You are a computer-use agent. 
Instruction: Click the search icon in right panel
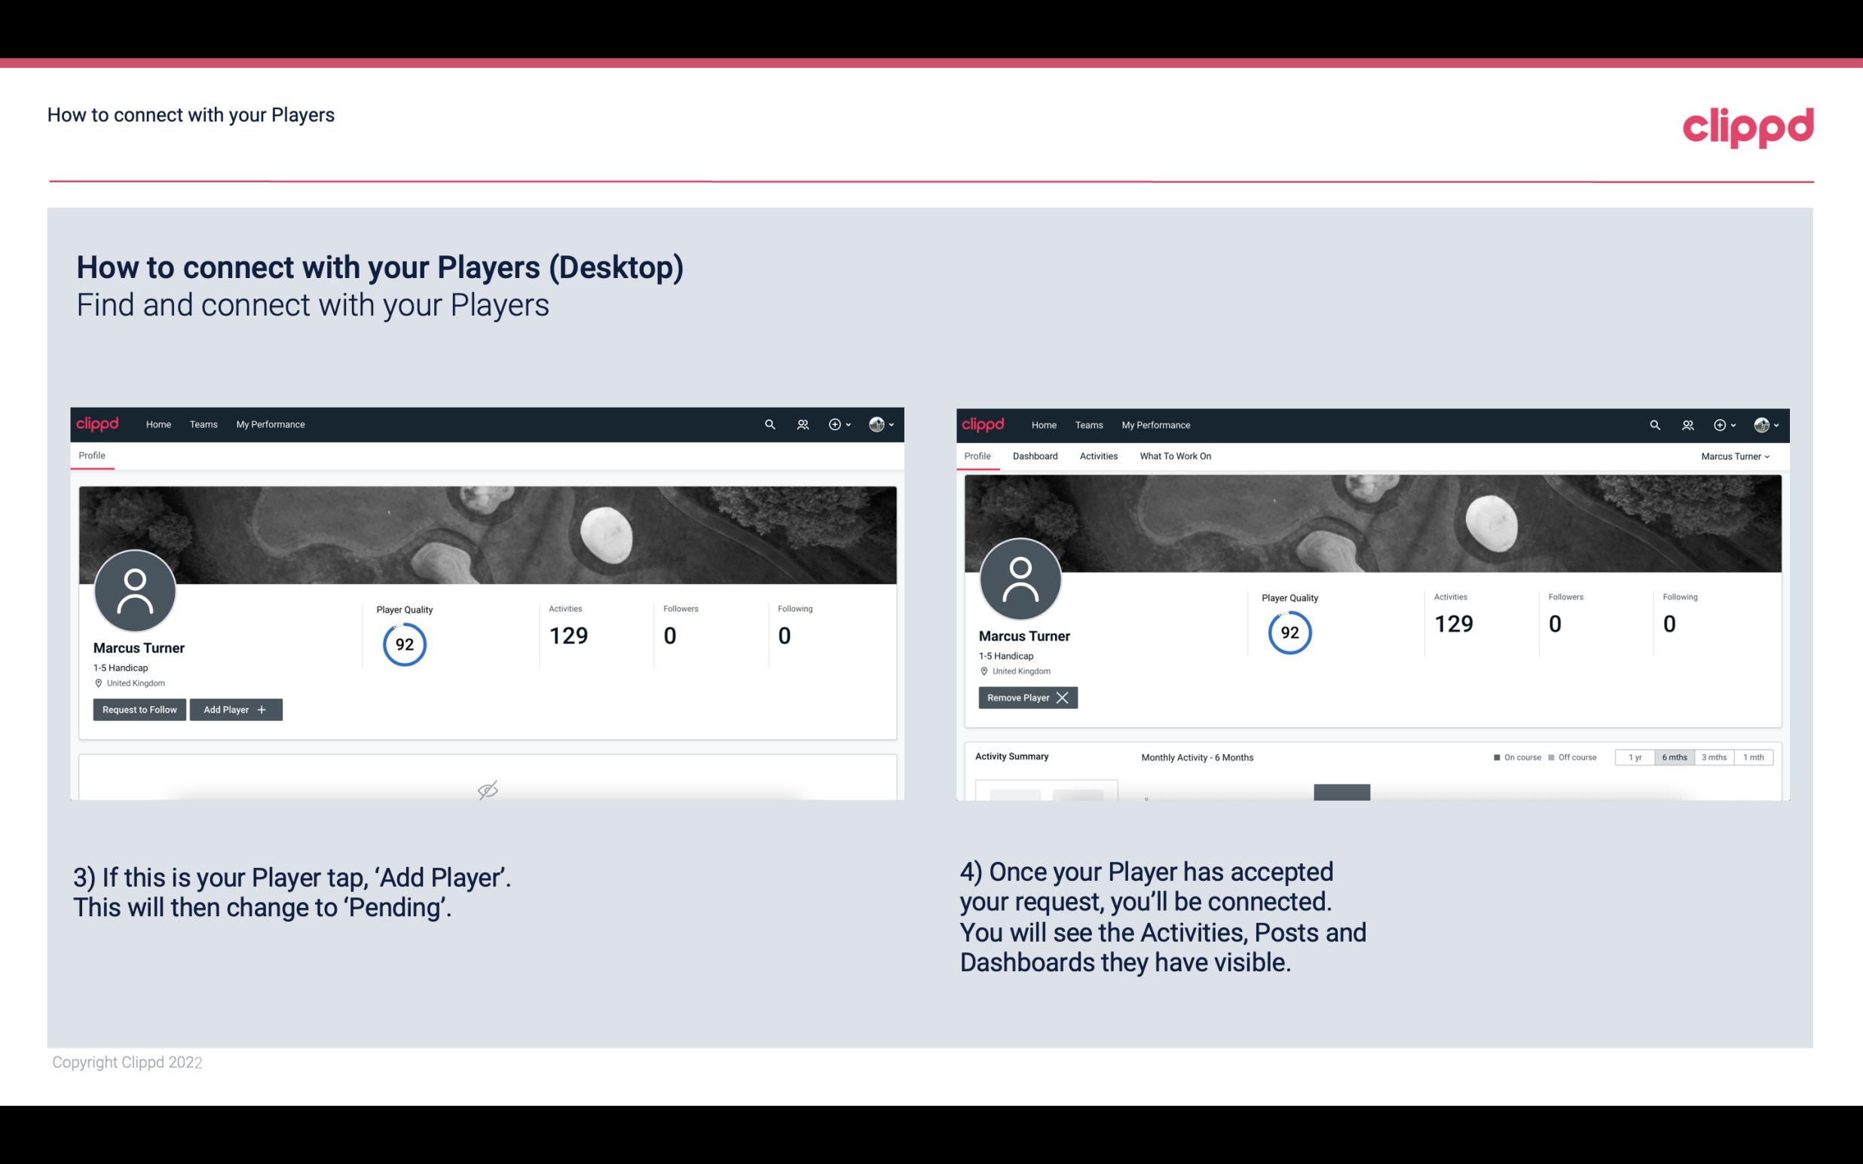(x=1653, y=423)
